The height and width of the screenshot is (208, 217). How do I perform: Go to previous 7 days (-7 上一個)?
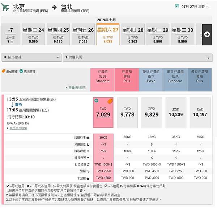11,34
